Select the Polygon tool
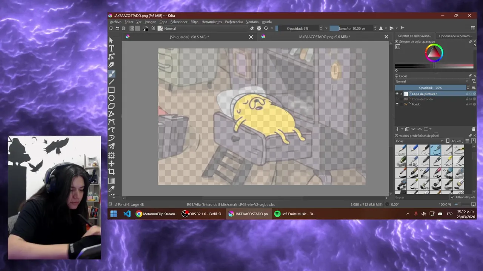 tap(111, 106)
